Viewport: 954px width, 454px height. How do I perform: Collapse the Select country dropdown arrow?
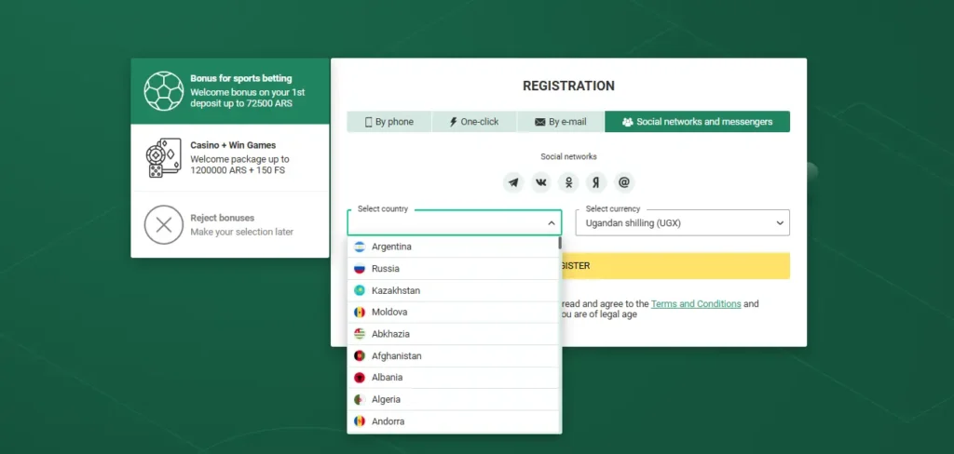pyautogui.click(x=552, y=223)
